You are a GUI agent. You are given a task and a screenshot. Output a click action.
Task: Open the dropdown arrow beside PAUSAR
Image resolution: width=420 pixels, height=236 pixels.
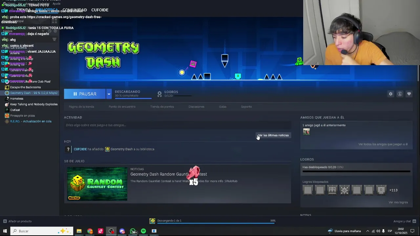tap(109, 94)
